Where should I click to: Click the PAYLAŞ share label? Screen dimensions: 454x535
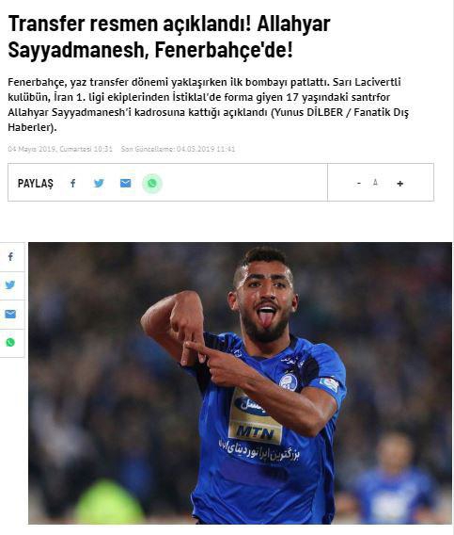point(36,184)
